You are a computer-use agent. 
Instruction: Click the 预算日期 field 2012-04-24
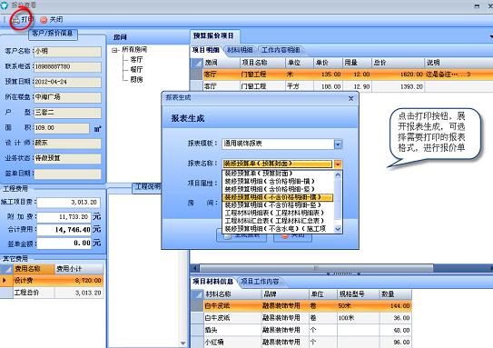67,82
